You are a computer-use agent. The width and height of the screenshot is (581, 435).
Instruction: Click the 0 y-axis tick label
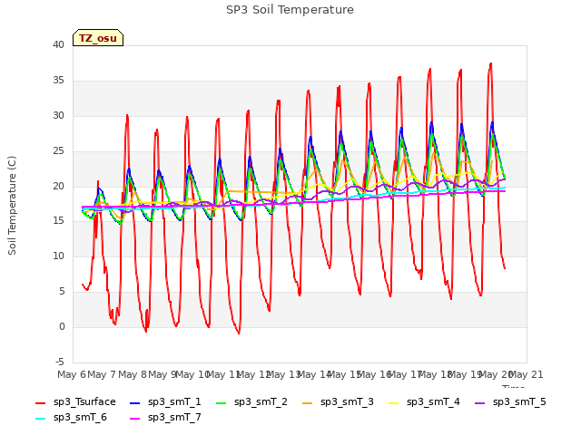pyautogui.click(x=62, y=326)
